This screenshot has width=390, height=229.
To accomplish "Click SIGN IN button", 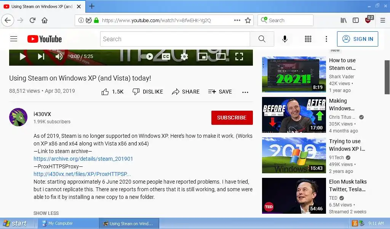I will (x=357, y=39).
